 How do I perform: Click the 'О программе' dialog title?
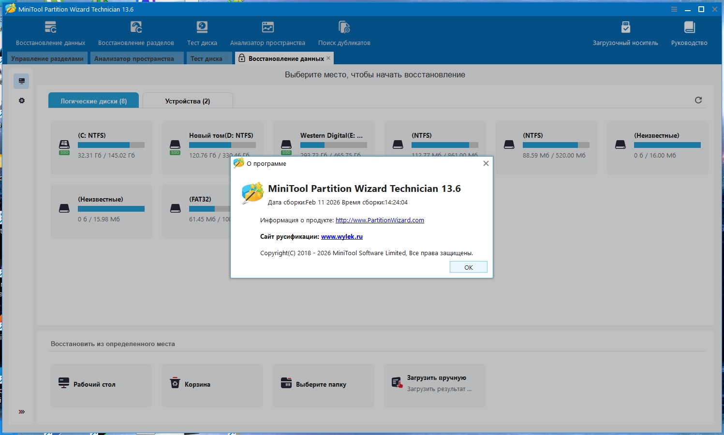266,163
